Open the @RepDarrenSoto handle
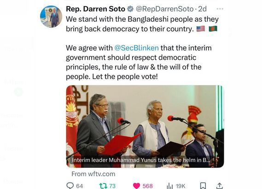The height and width of the screenshot is (189, 262). (164, 9)
